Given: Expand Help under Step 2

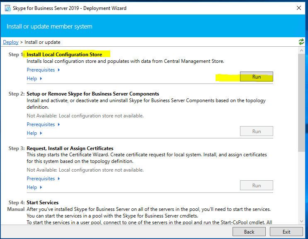Looking at the screenshot, I should click(34, 133).
